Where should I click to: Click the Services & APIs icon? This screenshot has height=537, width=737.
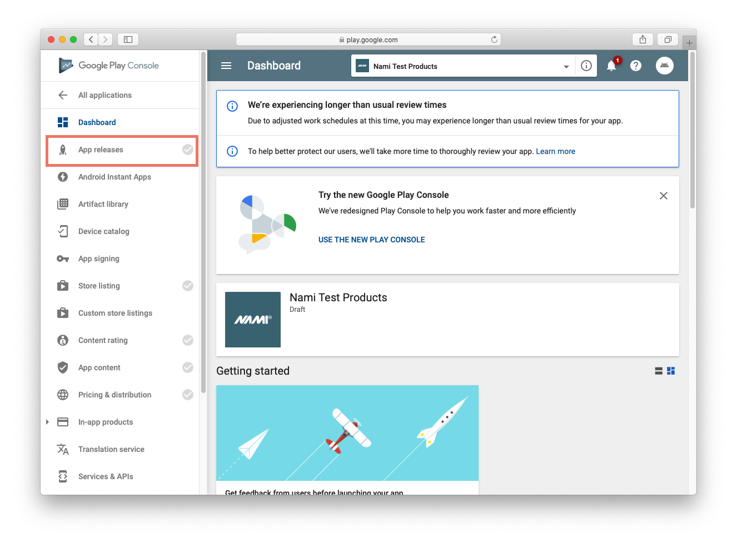(x=63, y=476)
